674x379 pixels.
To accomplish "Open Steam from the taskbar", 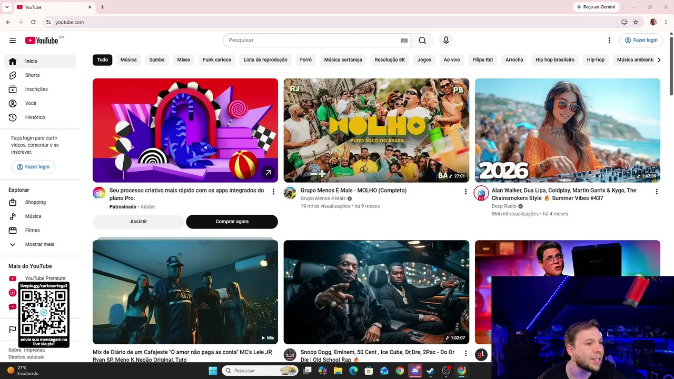I will coord(430,371).
